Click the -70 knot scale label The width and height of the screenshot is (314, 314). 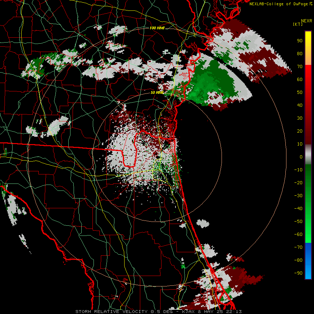(298, 247)
